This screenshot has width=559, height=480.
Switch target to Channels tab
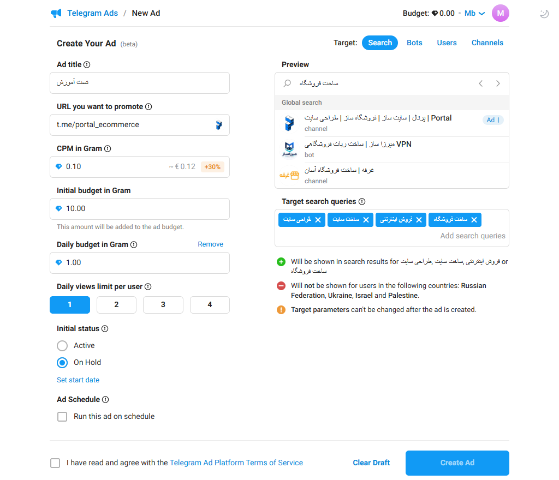pos(487,43)
